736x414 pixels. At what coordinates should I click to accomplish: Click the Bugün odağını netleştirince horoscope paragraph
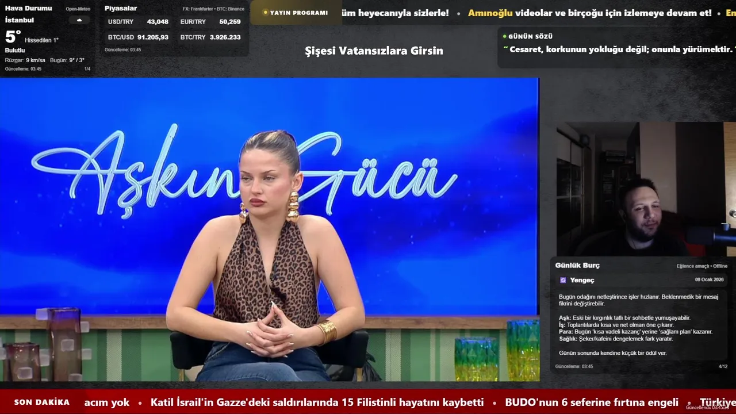coord(638,300)
